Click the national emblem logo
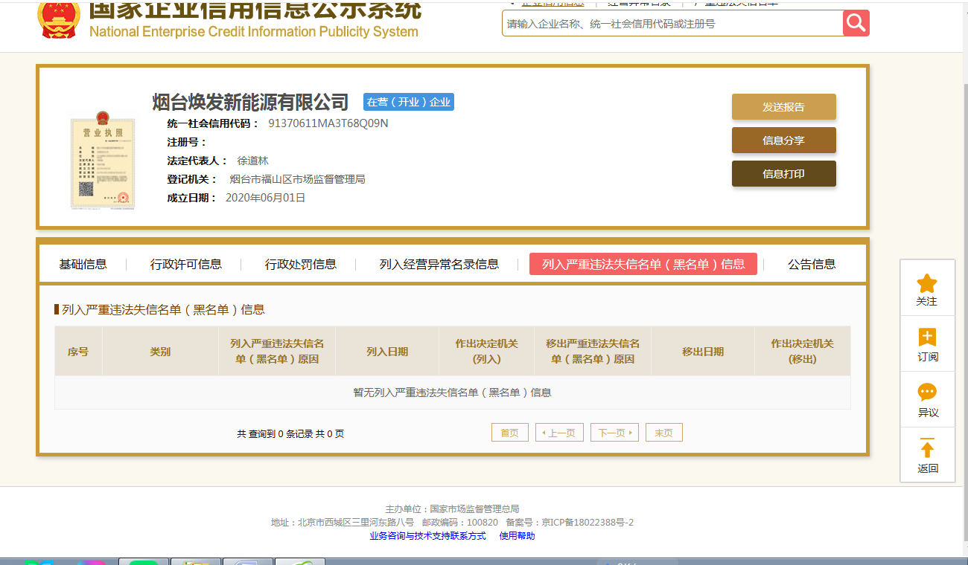The image size is (968, 565). tap(58, 19)
